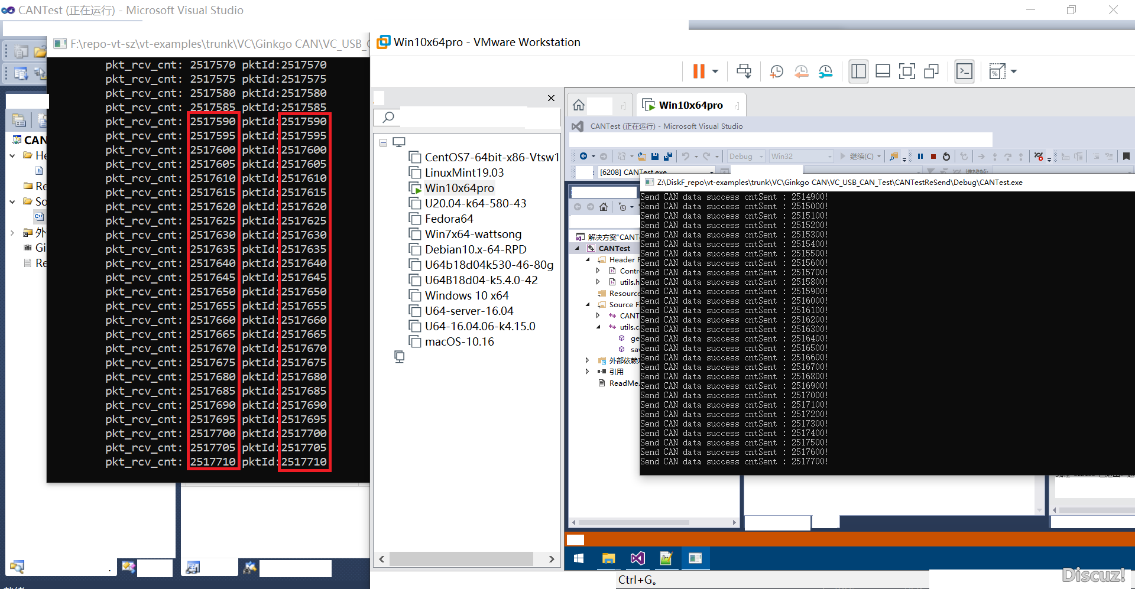Open the VMware snapshot manager

[825, 71]
